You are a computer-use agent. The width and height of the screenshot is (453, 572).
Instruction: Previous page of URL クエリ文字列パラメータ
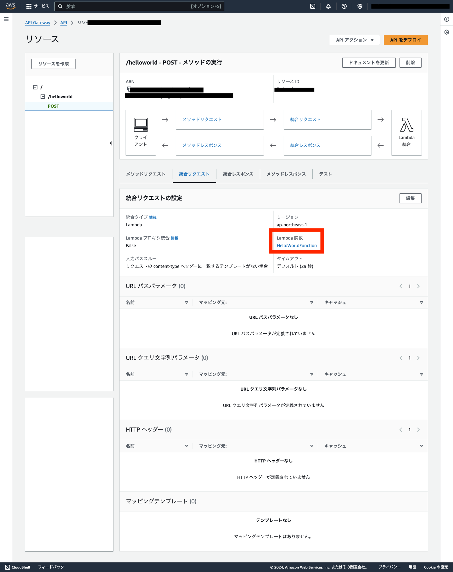click(401, 358)
